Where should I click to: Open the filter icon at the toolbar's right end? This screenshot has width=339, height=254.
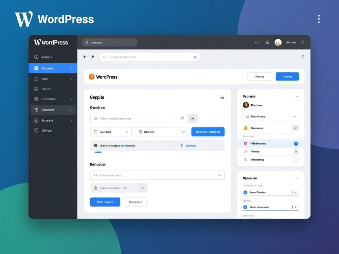[x=303, y=57]
